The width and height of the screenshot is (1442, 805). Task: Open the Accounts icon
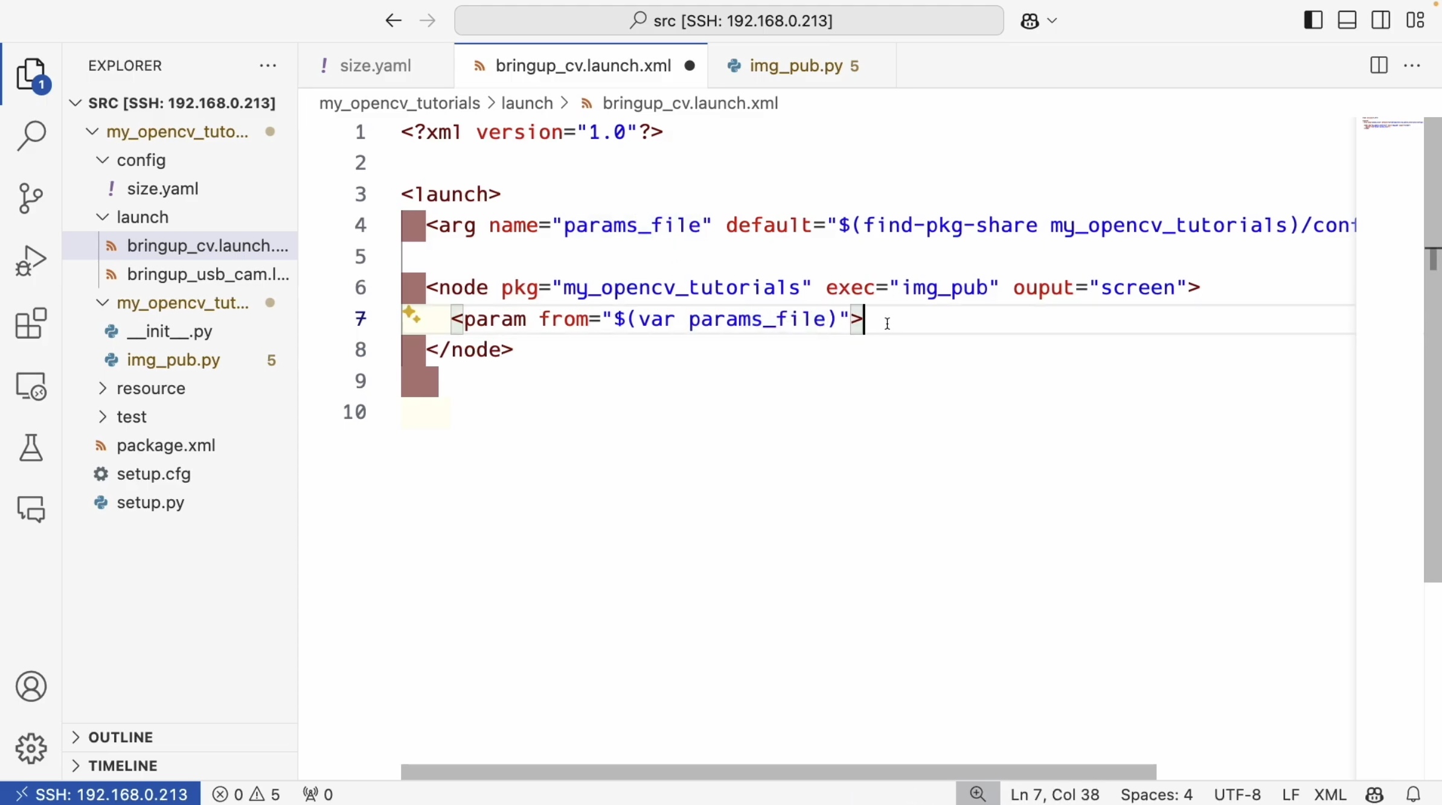(x=31, y=687)
